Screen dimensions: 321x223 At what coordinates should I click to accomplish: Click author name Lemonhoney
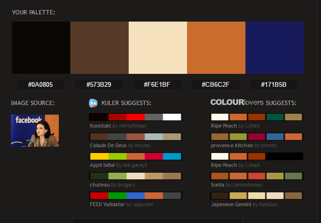pyautogui.click(x=247, y=185)
